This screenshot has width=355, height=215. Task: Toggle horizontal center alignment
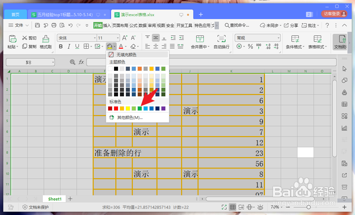(x=156, y=46)
